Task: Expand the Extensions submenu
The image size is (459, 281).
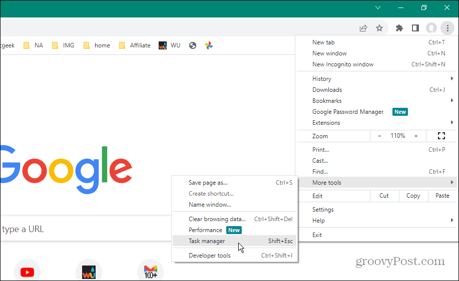Action: point(376,123)
